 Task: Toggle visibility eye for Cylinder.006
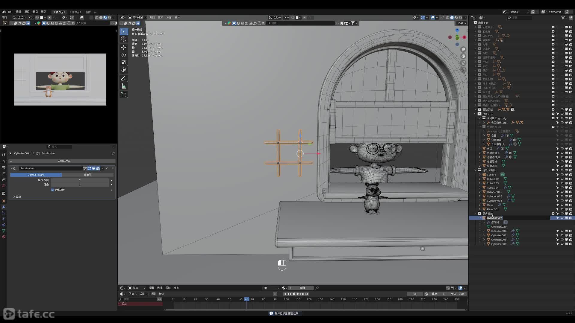point(562,231)
